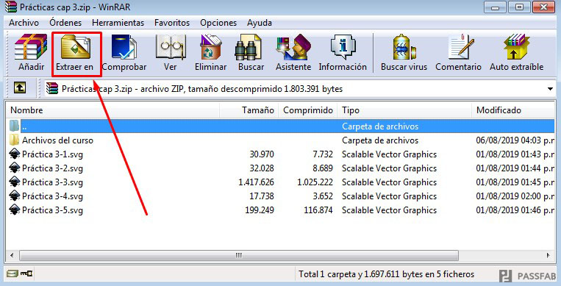Click the 06/08/2019 04:03 modified date
This screenshot has width=561, height=286.
[x=515, y=140]
